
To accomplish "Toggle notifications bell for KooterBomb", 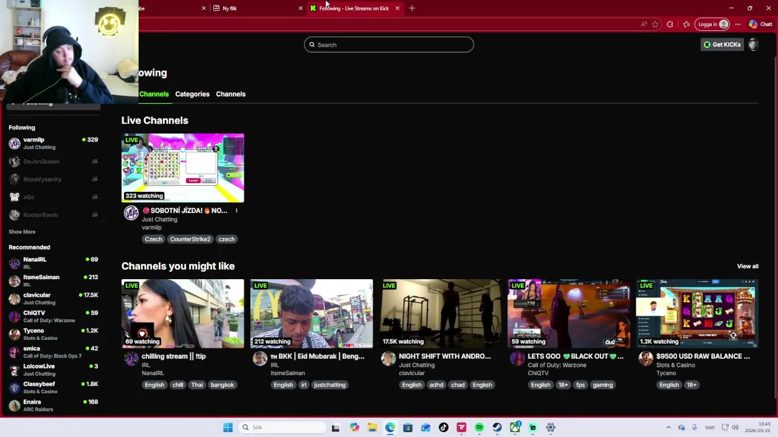I will [95, 215].
